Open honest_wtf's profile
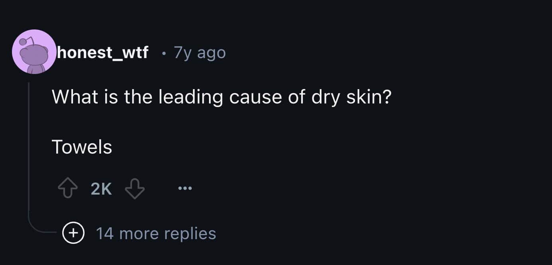552x265 pixels. point(102,52)
